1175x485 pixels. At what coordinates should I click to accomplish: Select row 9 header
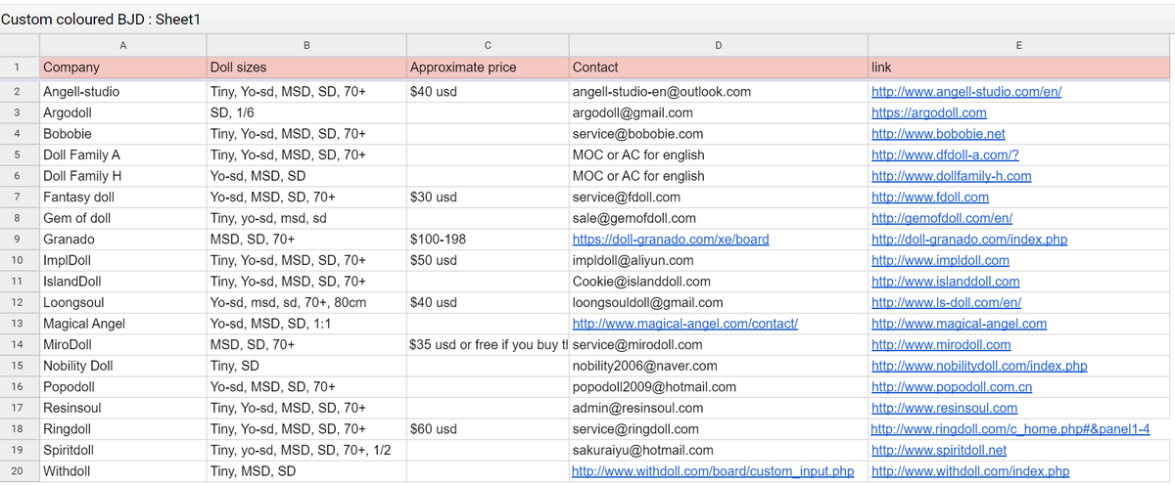[x=19, y=239]
